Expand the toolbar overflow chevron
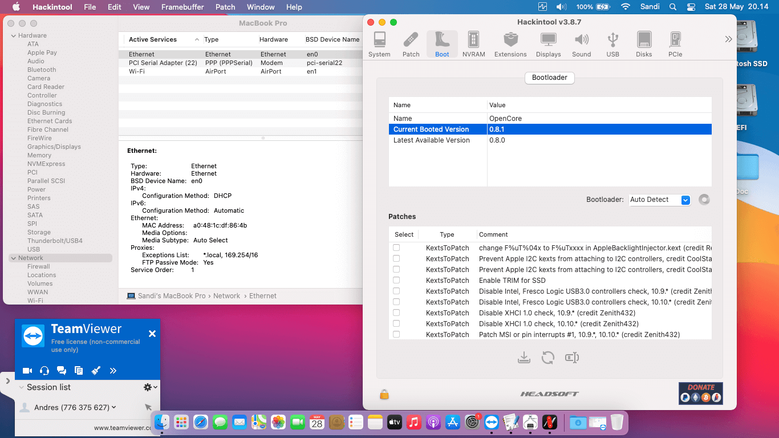The width and height of the screenshot is (779, 438). tap(728, 39)
